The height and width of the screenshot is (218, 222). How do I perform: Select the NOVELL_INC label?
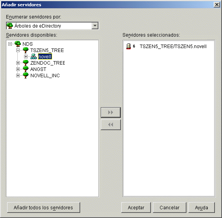45,76
